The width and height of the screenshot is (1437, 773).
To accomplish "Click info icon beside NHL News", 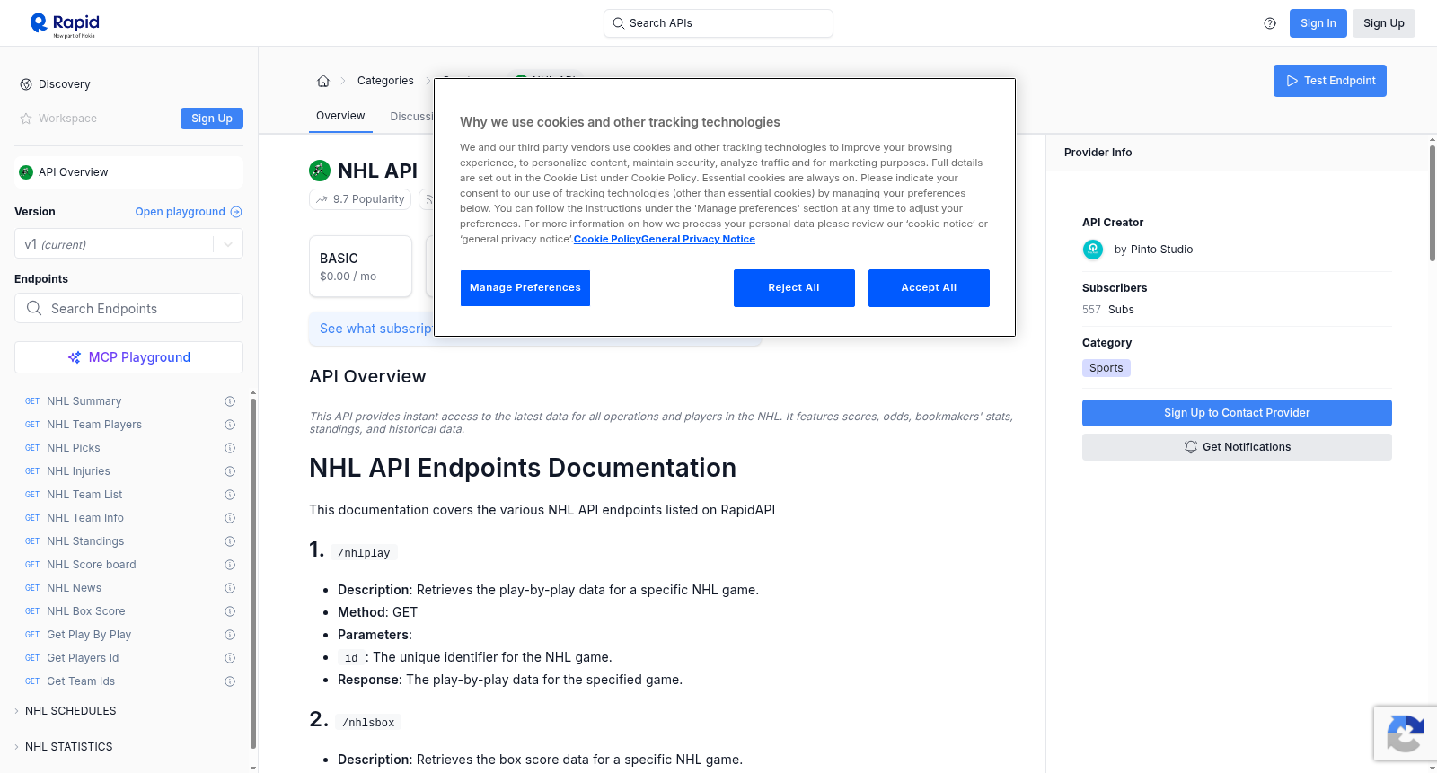I will click(230, 588).
